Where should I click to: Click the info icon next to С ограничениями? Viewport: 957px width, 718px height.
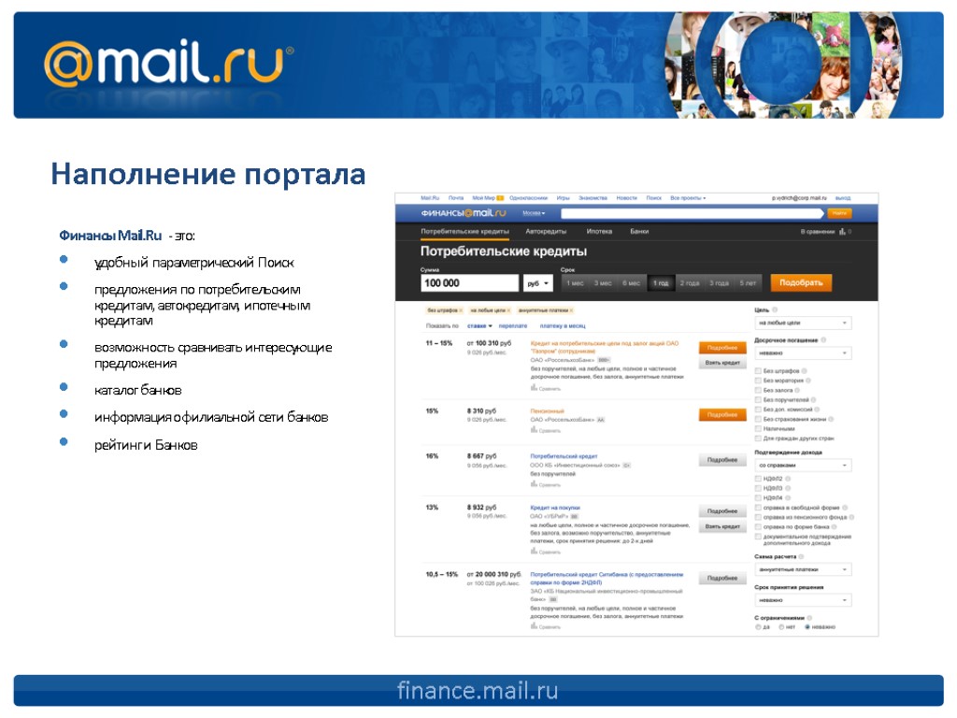810,618
